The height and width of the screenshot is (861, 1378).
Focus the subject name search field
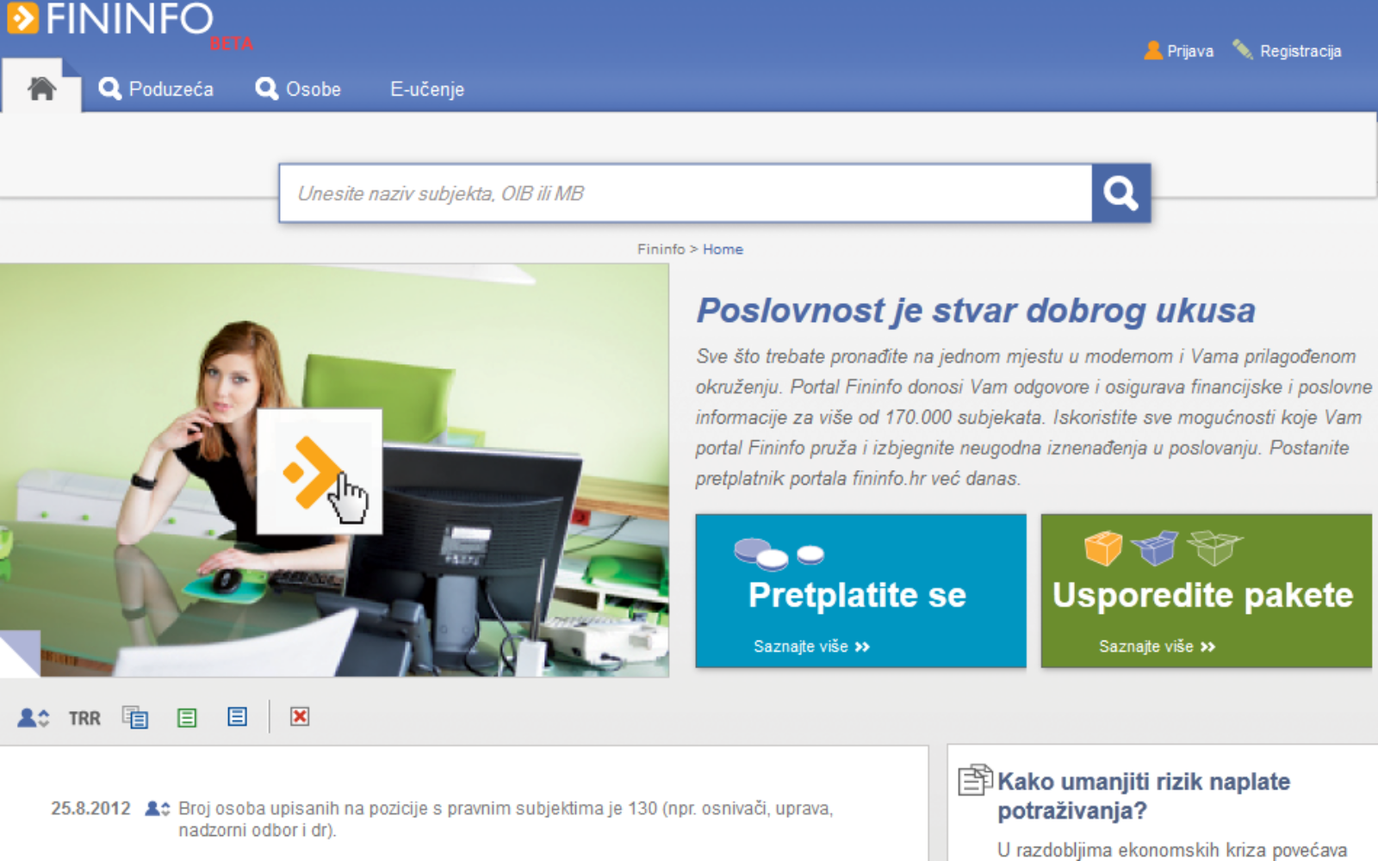pyautogui.click(x=685, y=194)
